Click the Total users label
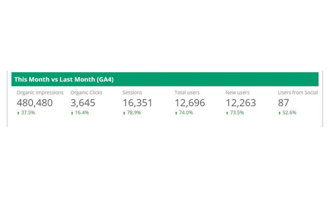 pyautogui.click(x=187, y=93)
